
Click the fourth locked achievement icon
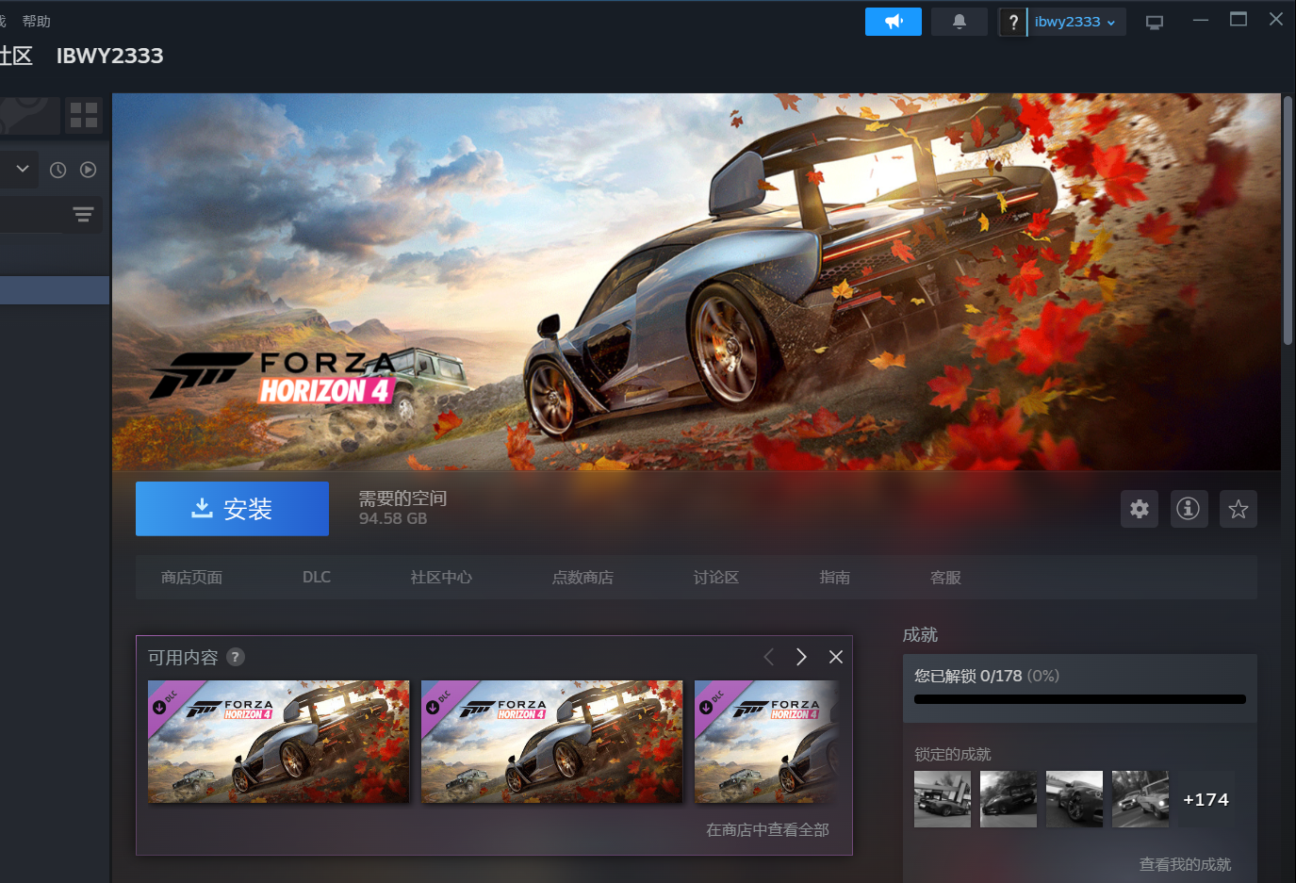(1140, 799)
